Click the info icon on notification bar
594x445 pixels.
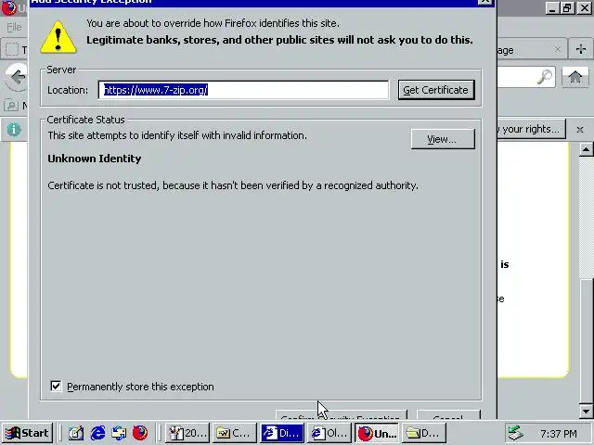(x=14, y=130)
